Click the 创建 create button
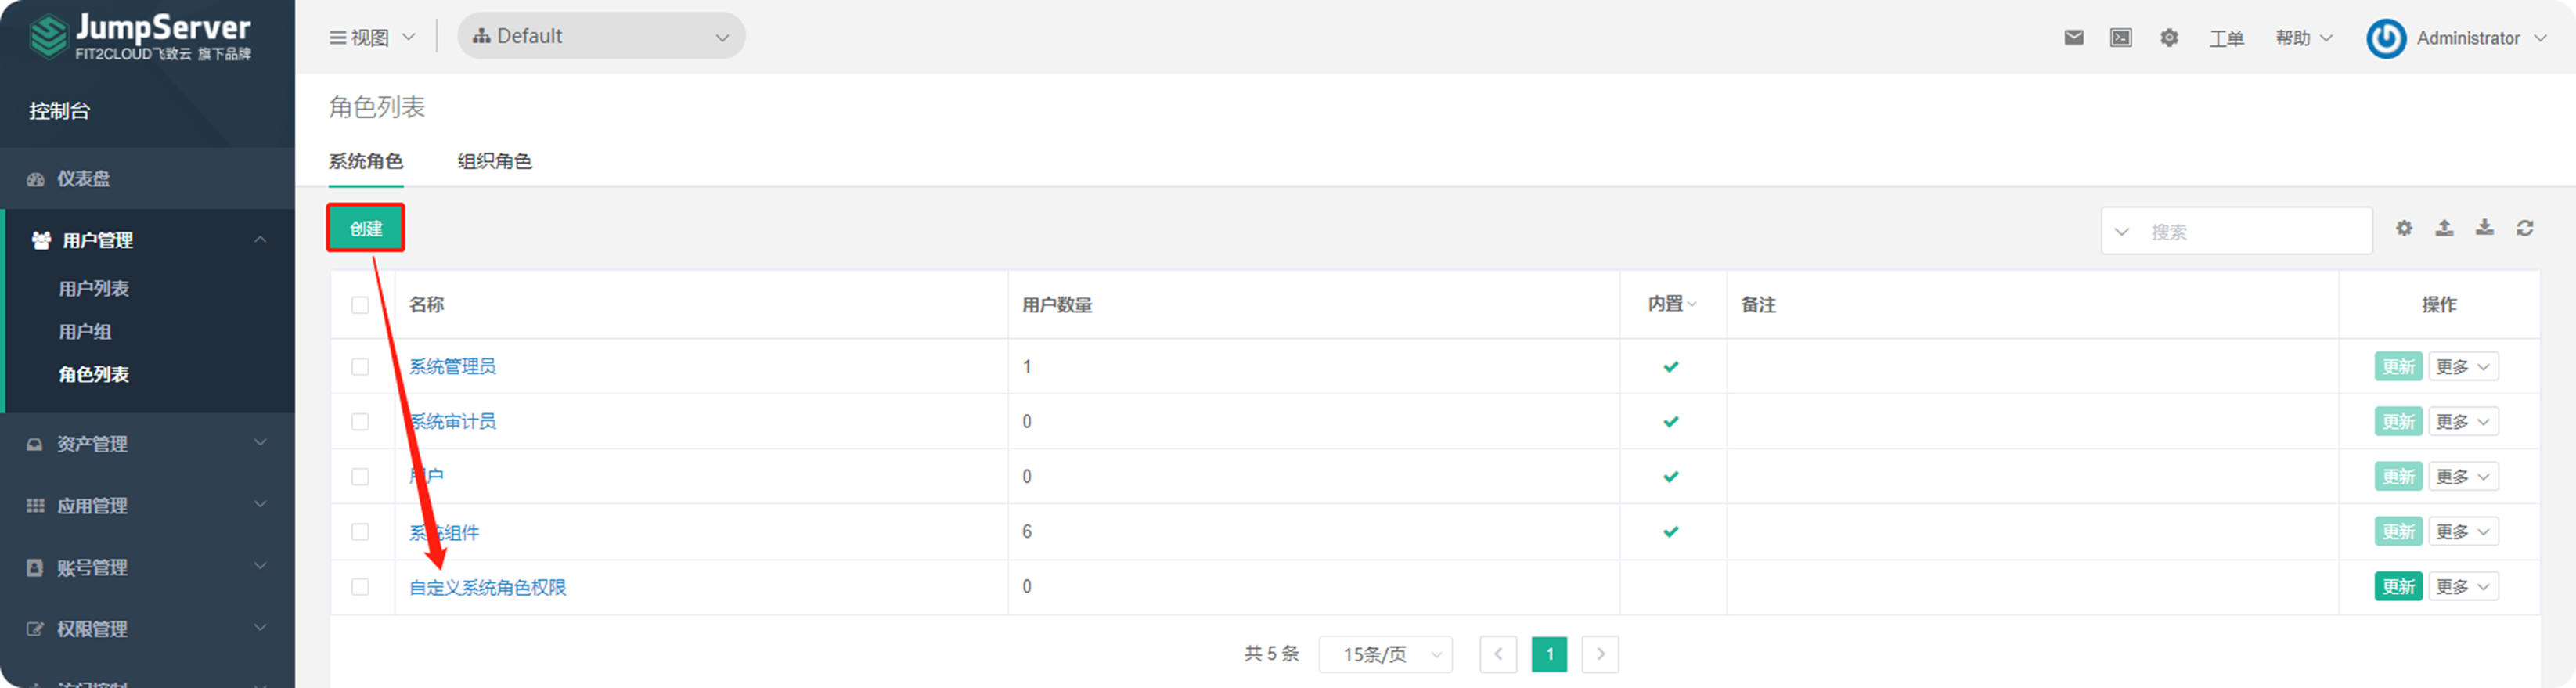This screenshot has width=2576, height=688. point(366,228)
